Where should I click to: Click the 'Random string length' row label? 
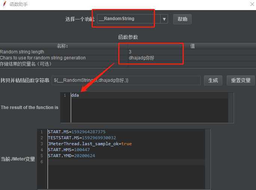[x=22, y=52]
